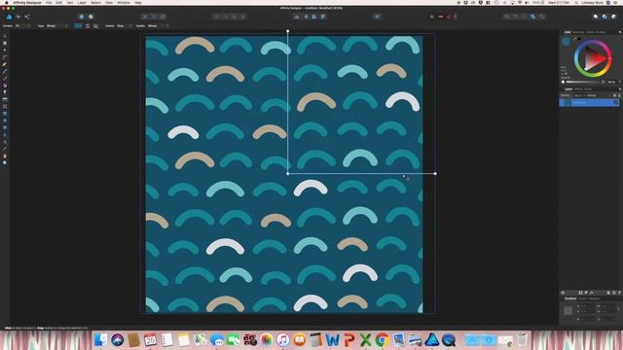Select the Fill gradient tool
This screenshot has height=350, width=623.
5,86
